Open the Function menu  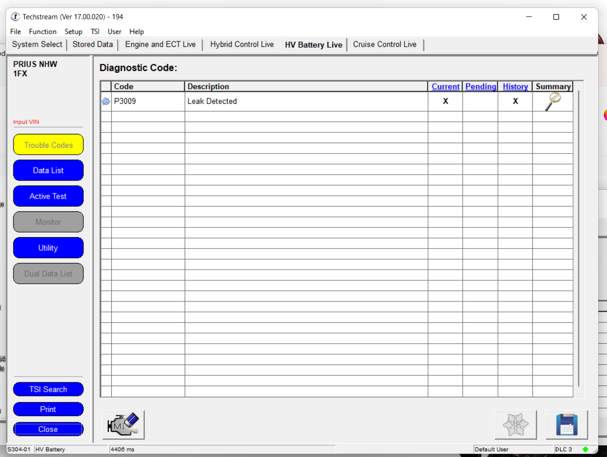43,31
